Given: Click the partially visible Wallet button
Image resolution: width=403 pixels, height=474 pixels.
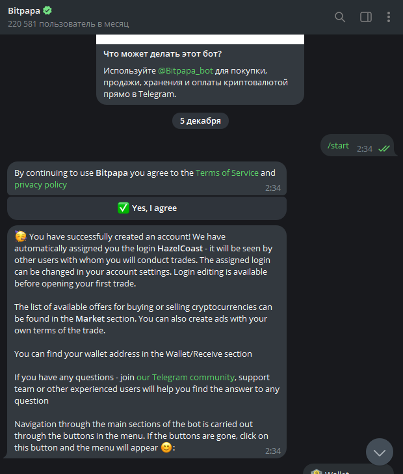Looking at the screenshot, I should tap(348, 470).
